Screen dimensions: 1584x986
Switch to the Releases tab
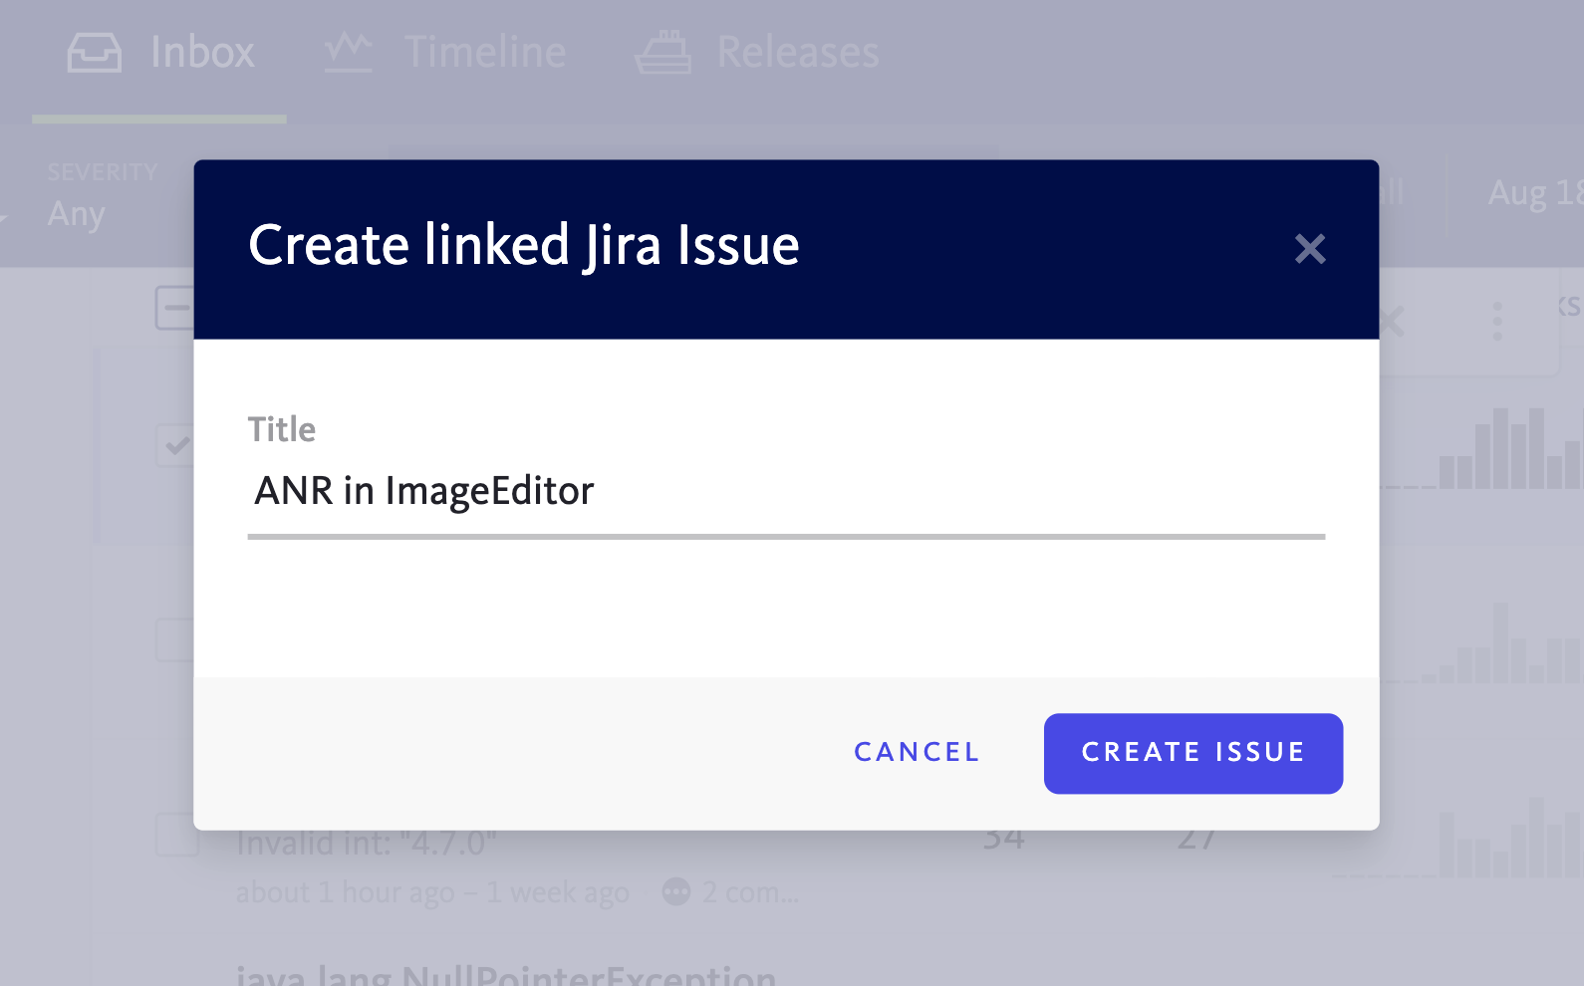click(x=797, y=53)
